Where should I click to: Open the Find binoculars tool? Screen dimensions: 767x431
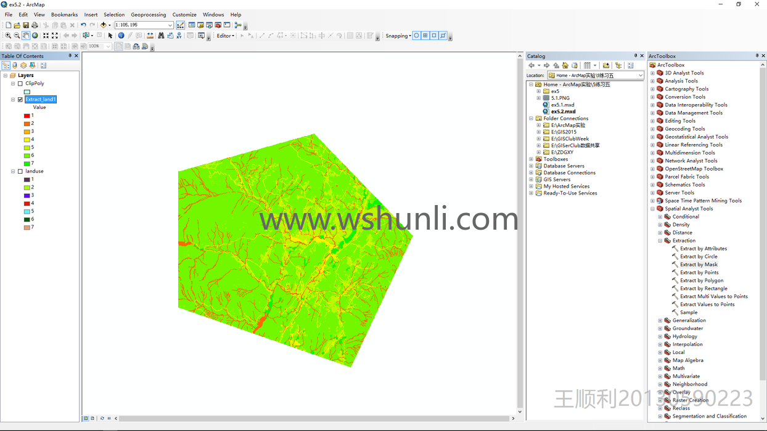(x=161, y=36)
